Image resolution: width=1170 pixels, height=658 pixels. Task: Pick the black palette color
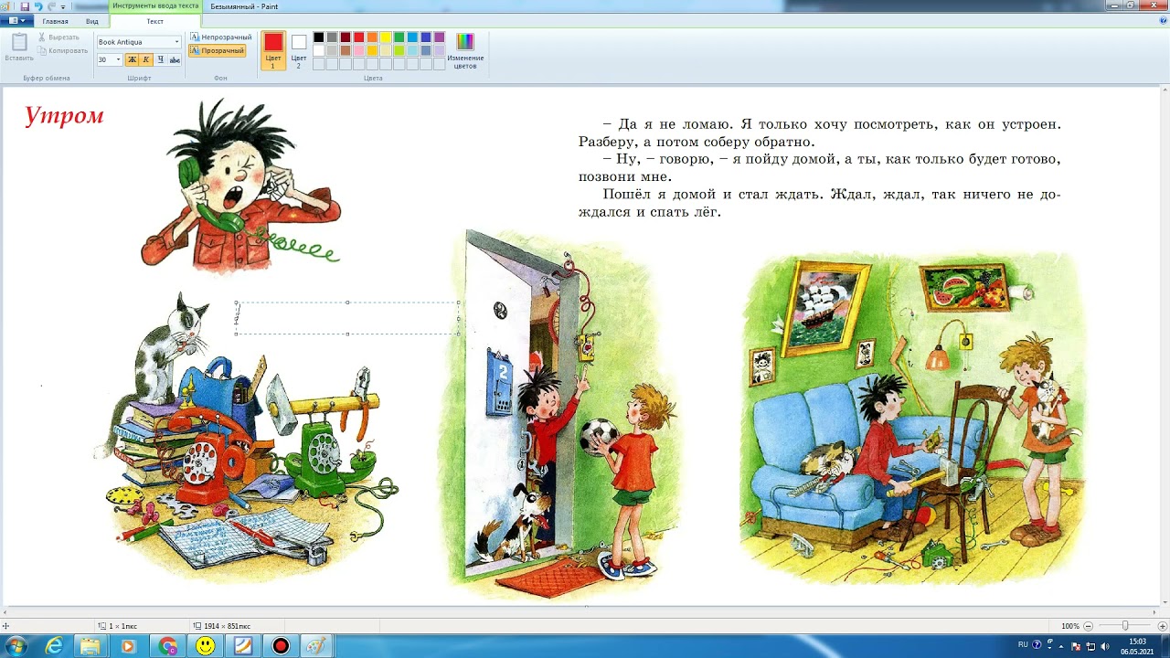[318, 37]
